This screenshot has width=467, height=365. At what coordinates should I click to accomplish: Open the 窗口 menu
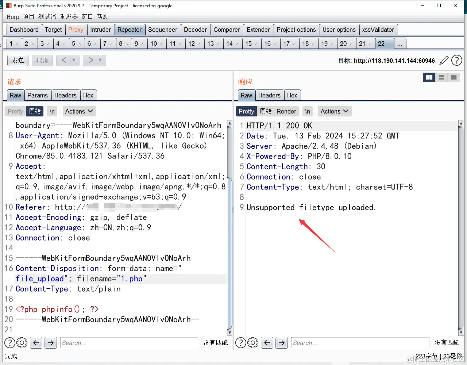pos(87,17)
